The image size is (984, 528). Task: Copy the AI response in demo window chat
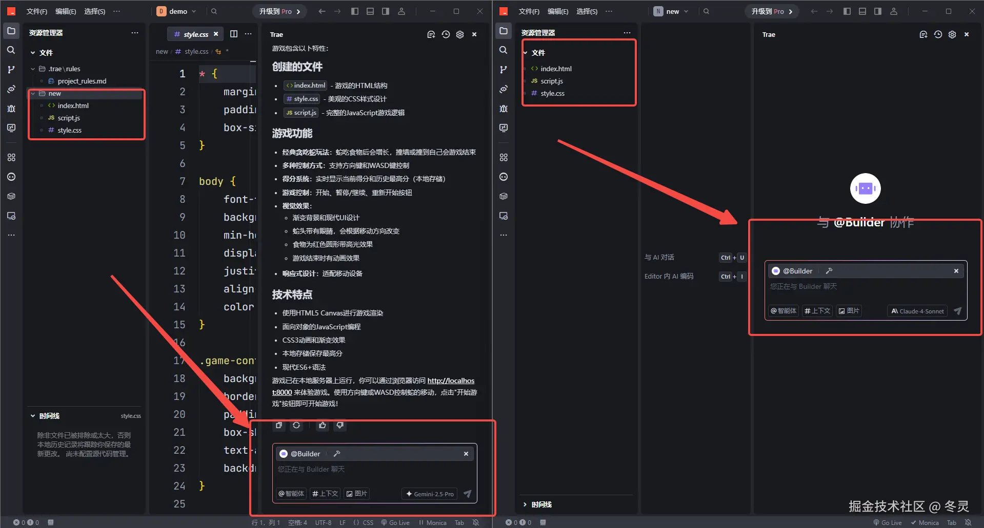pos(279,425)
